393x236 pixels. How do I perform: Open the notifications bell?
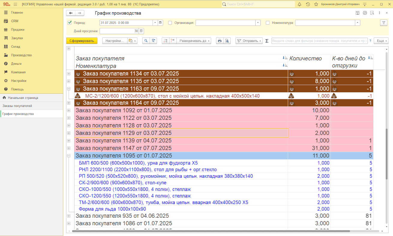click(x=299, y=4)
